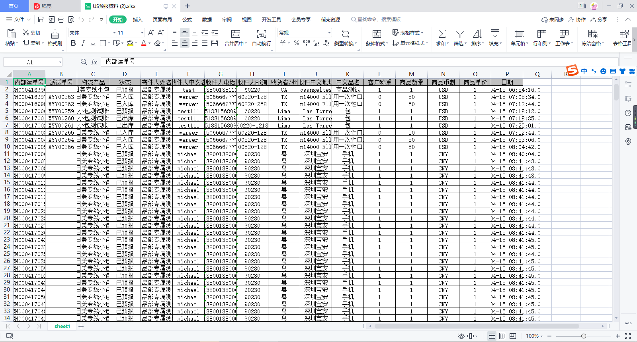Click the Freeze Panes (冻结窗格) icon

[x=592, y=34]
